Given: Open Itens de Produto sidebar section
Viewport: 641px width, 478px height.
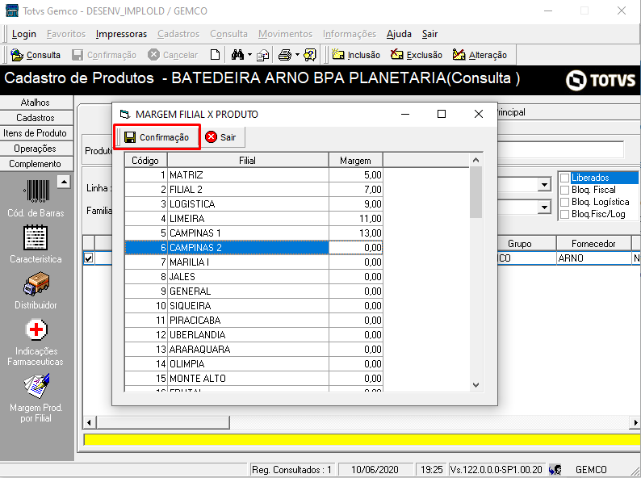Looking at the screenshot, I should tap(36, 133).
